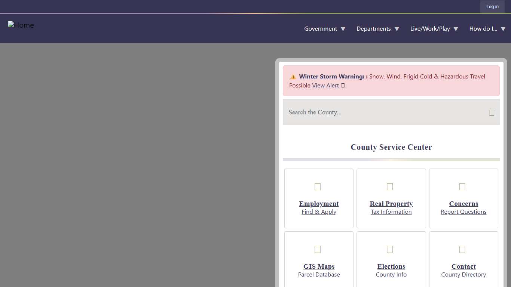Click the Real Property tile icon
This screenshot has height=287, width=511.
pyautogui.click(x=390, y=186)
